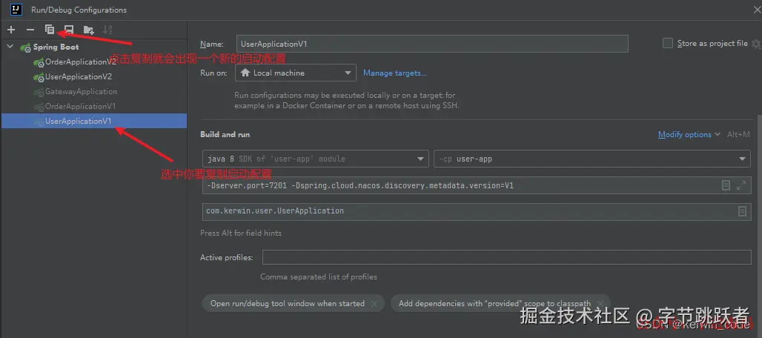Open Store as project file gear settings
The width and height of the screenshot is (762, 338).
(755, 44)
